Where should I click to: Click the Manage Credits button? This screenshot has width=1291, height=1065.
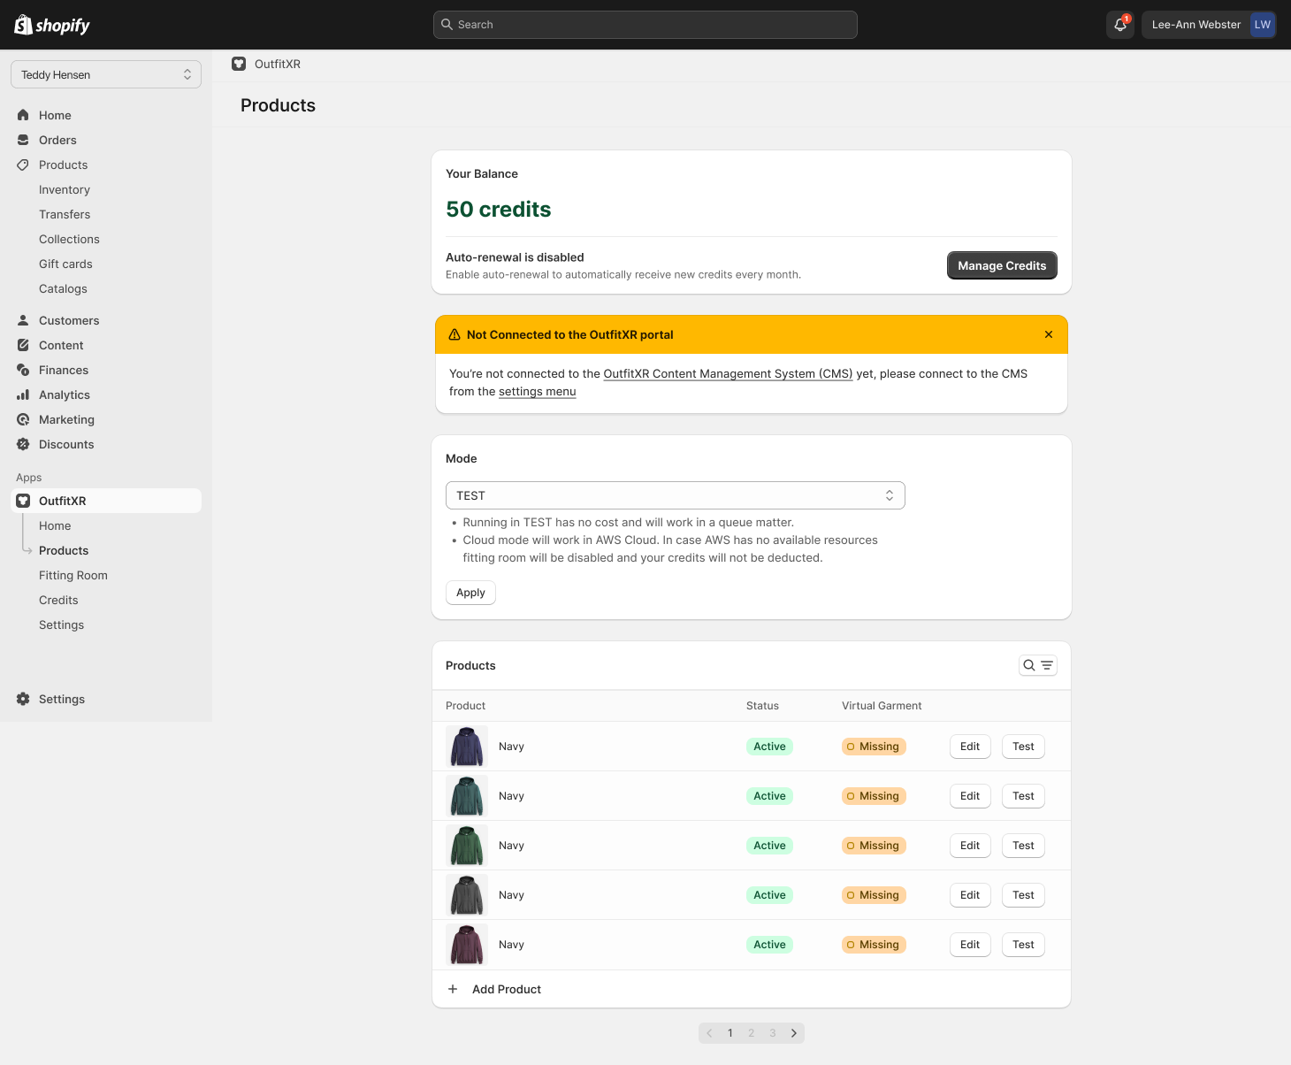click(x=1002, y=265)
